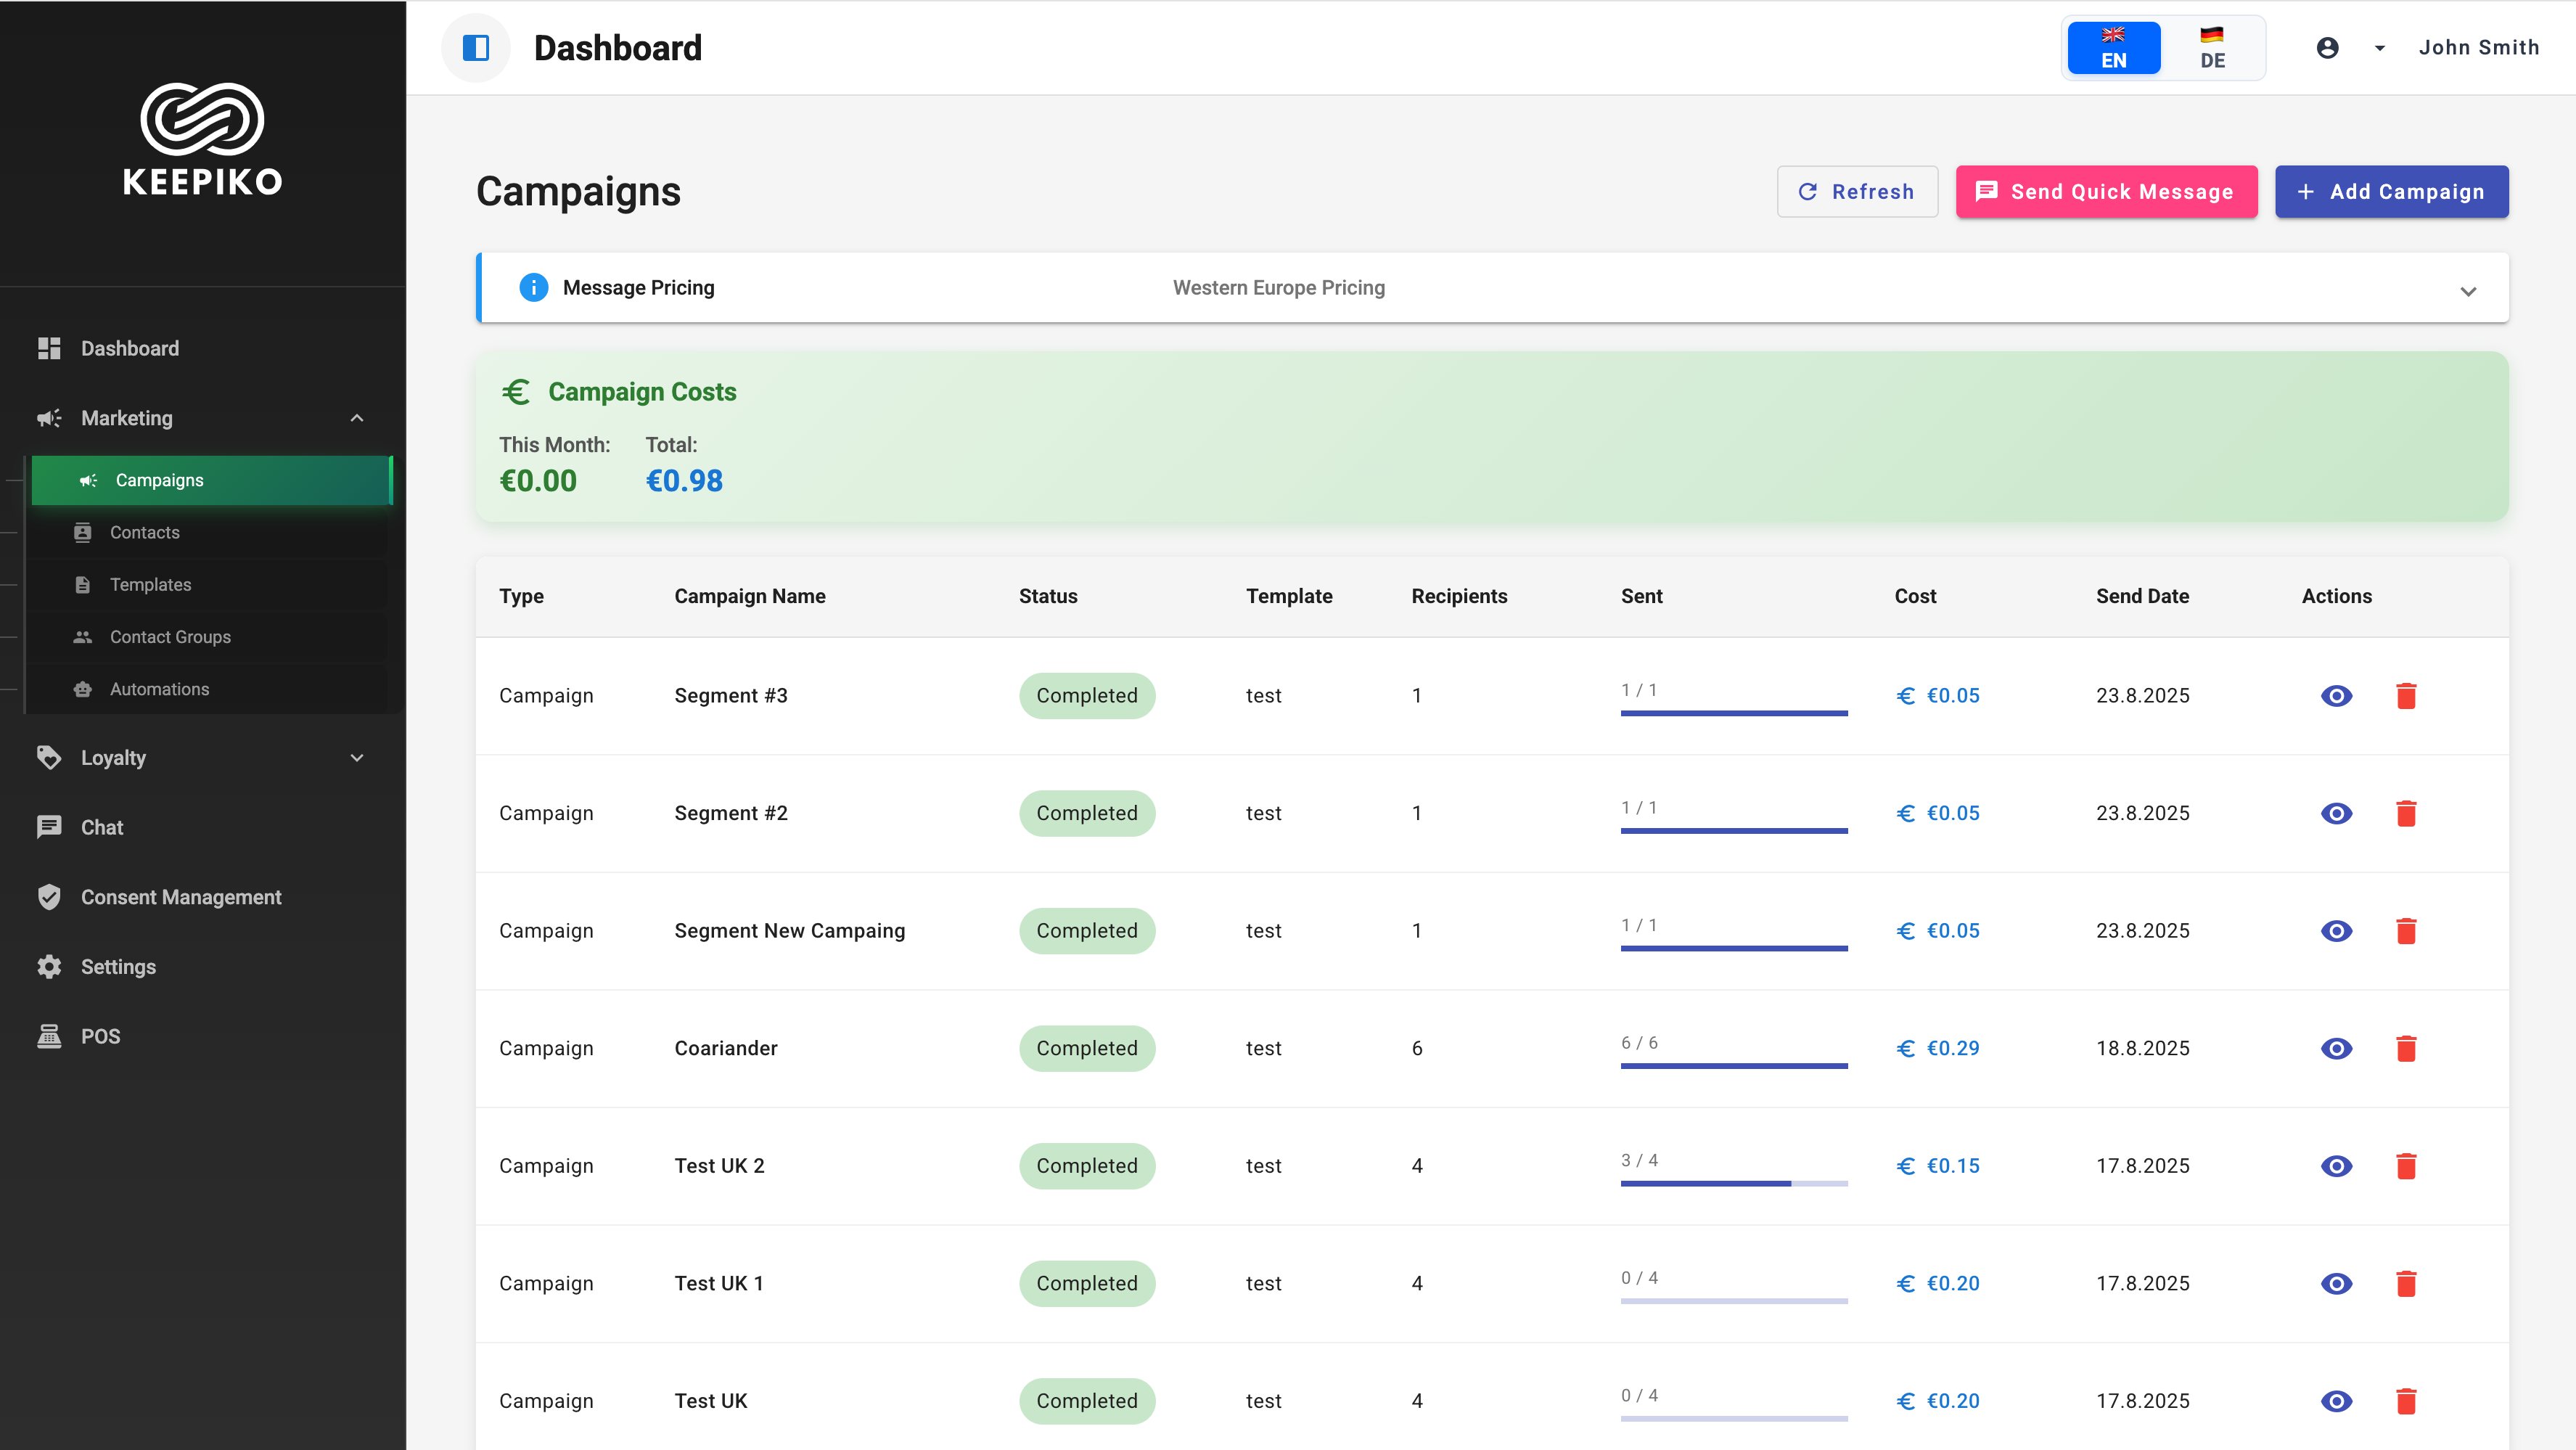2576x1450 pixels.
Task: Click the Test UK 2 sent progress bar
Action: coord(1733,1183)
